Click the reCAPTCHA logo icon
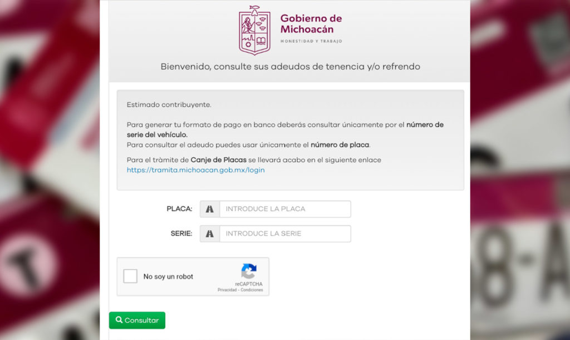 coord(248,272)
